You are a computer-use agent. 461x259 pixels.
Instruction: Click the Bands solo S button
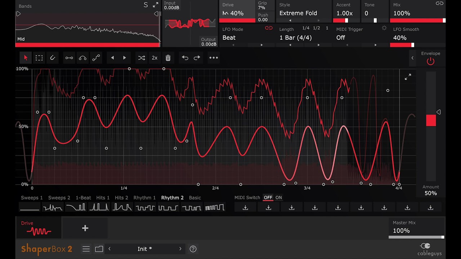[x=146, y=5]
